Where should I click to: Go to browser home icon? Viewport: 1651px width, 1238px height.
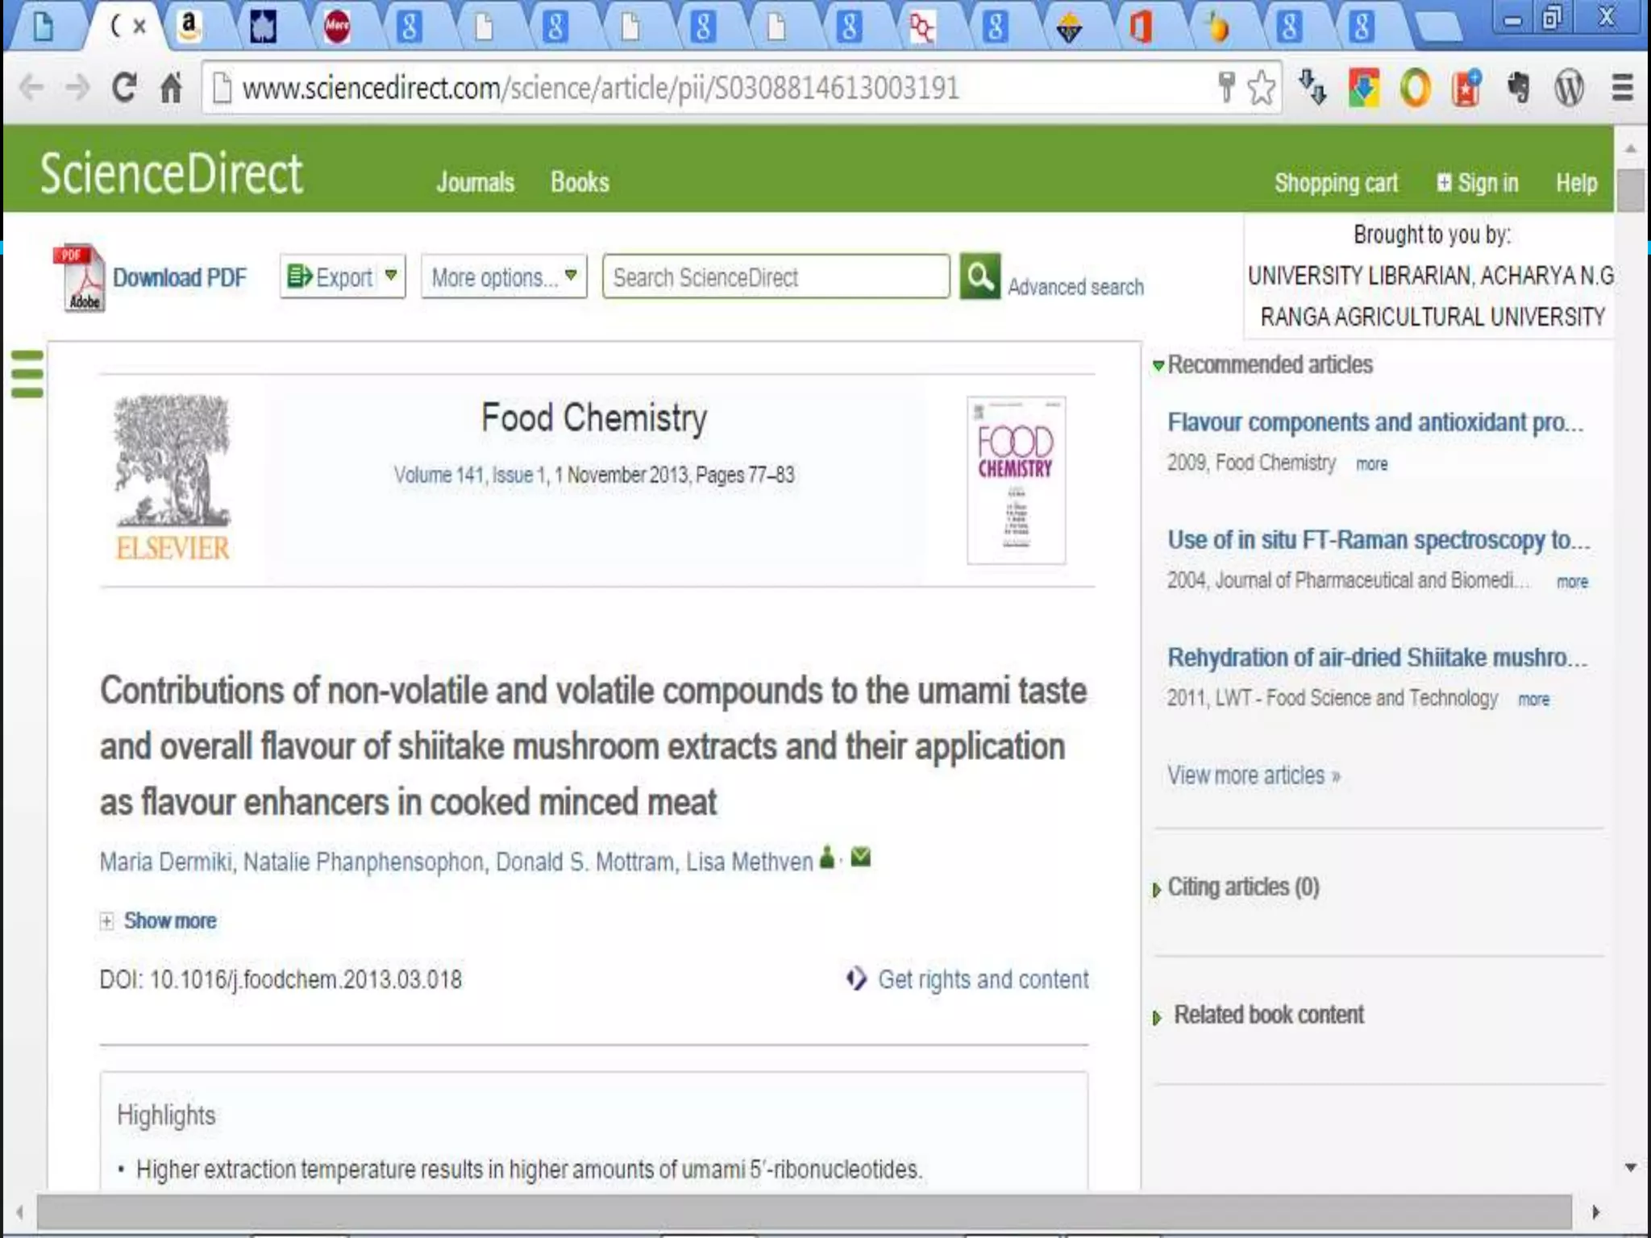171,87
